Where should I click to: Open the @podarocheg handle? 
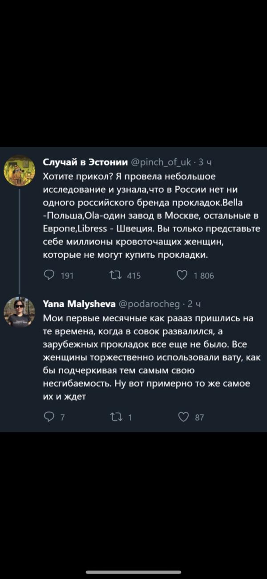point(149,304)
